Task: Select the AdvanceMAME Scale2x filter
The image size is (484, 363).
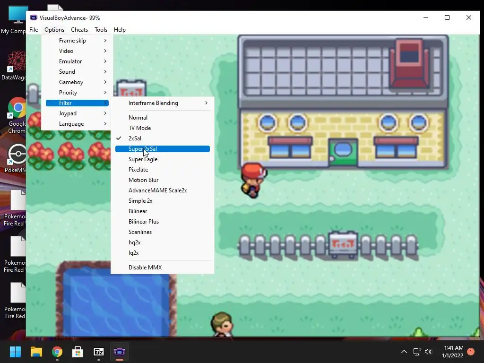Action: pos(163,190)
